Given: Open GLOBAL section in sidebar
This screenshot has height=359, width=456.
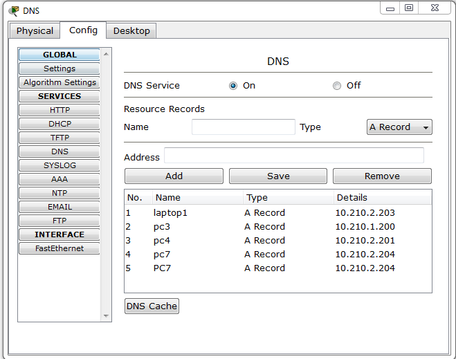Looking at the screenshot, I should point(60,55).
